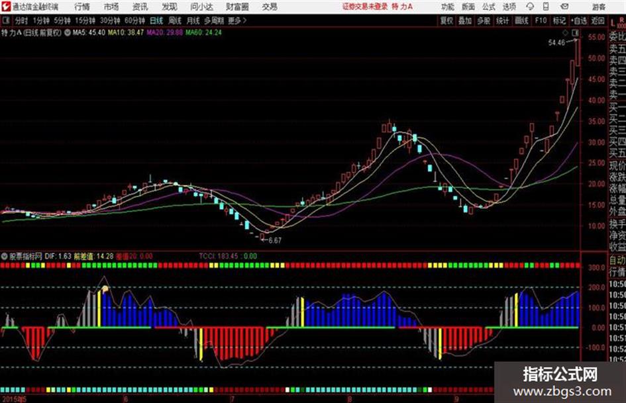Toggle the side panel icon at chart top right

[575, 32]
